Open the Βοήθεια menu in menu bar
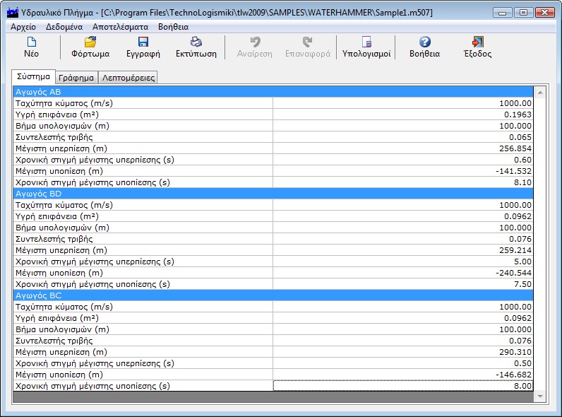This screenshot has height=417, width=562. [173, 26]
